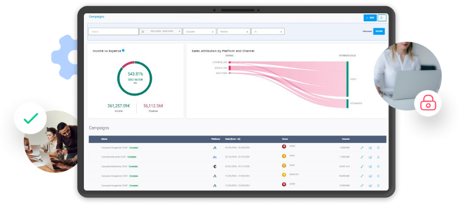
Task: Sort by the Income column header
Action: click(x=346, y=139)
